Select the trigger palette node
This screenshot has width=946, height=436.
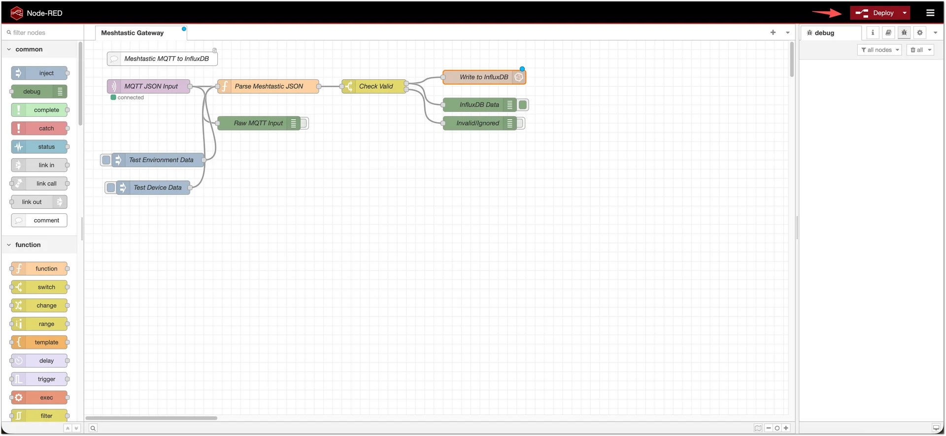[39, 379]
